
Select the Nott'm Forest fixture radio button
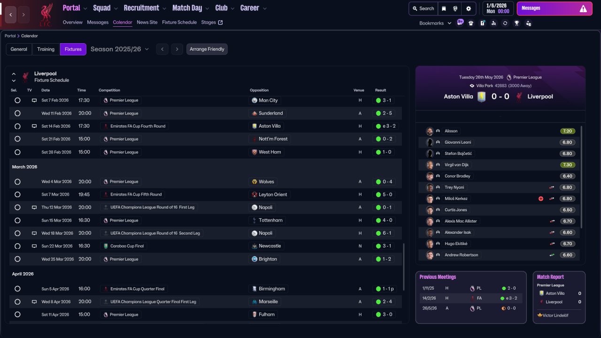pyautogui.click(x=17, y=139)
